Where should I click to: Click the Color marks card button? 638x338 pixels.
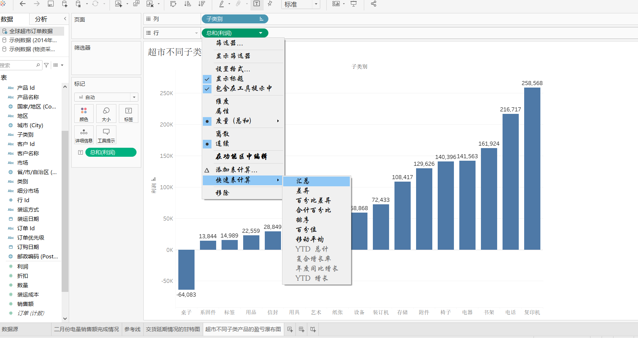(84, 114)
